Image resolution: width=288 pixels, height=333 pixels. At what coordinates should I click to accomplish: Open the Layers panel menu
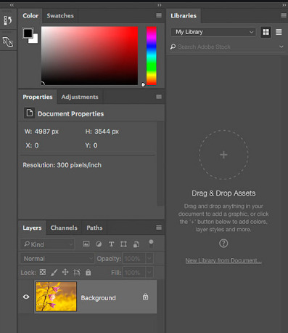coord(159,228)
